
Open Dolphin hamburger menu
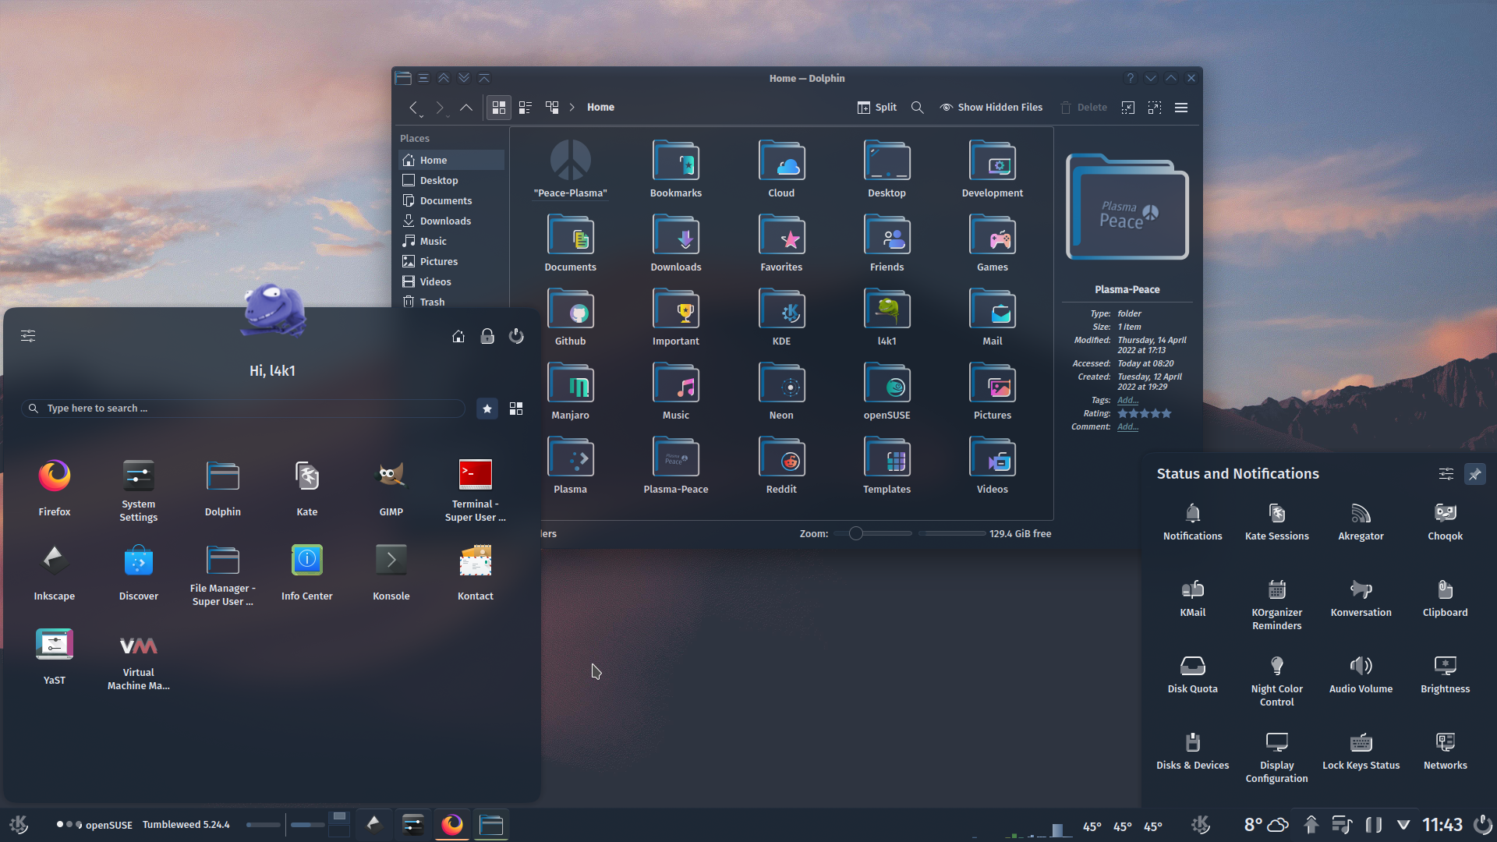click(x=1181, y=108)
